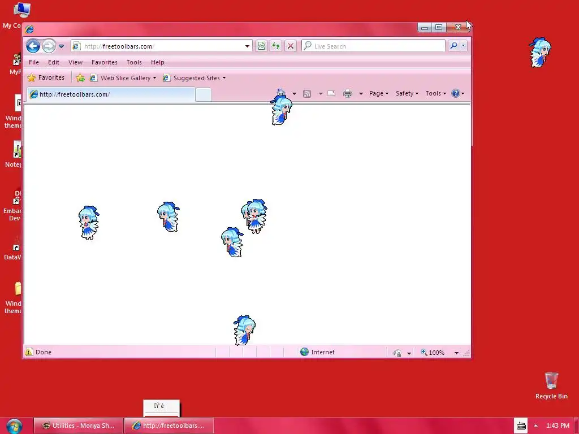The image size is (579, 434).
Task: Click the Home icon in command bar
Action: pyautogui.click(x=281, y=93)
